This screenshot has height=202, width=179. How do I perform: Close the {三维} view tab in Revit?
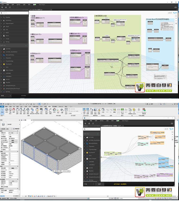coord(31,120)
